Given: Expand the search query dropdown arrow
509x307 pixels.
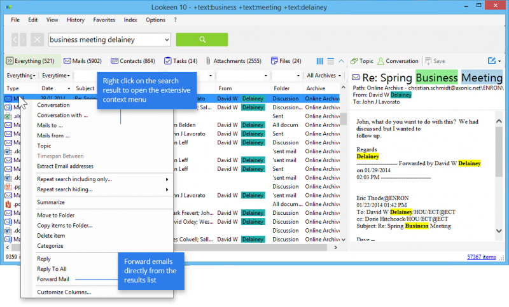Looking at the screenshot, I should (167, 39).
